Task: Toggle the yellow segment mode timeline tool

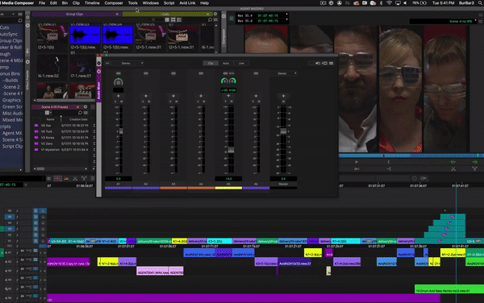Action: (x=66, y=178)
